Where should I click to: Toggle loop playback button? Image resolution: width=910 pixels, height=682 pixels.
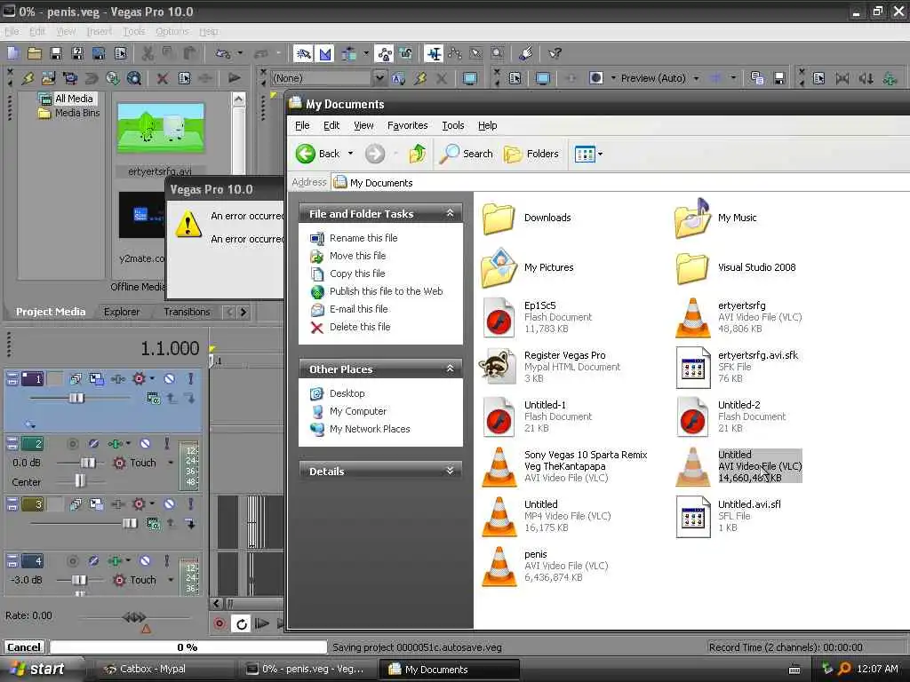(x=242, y=623)
